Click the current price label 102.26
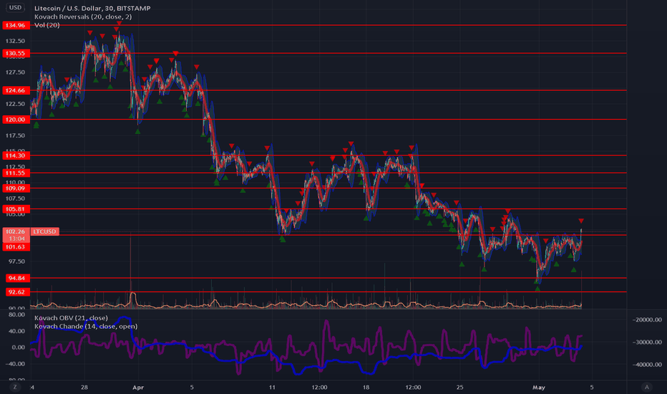Image resolution: width=667 pixels, height=394 pixels. (x=16, y=231)
